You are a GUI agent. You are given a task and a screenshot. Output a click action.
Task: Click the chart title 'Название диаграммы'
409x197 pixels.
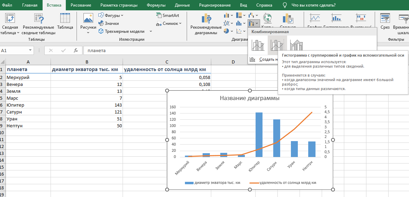coord(250,98)
